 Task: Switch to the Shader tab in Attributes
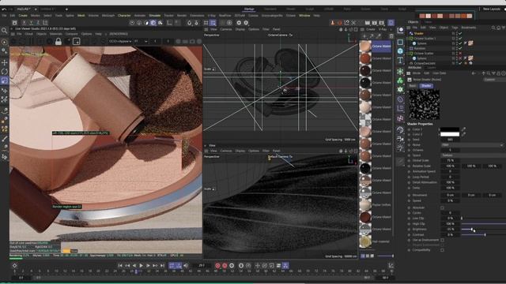point(426,86)
